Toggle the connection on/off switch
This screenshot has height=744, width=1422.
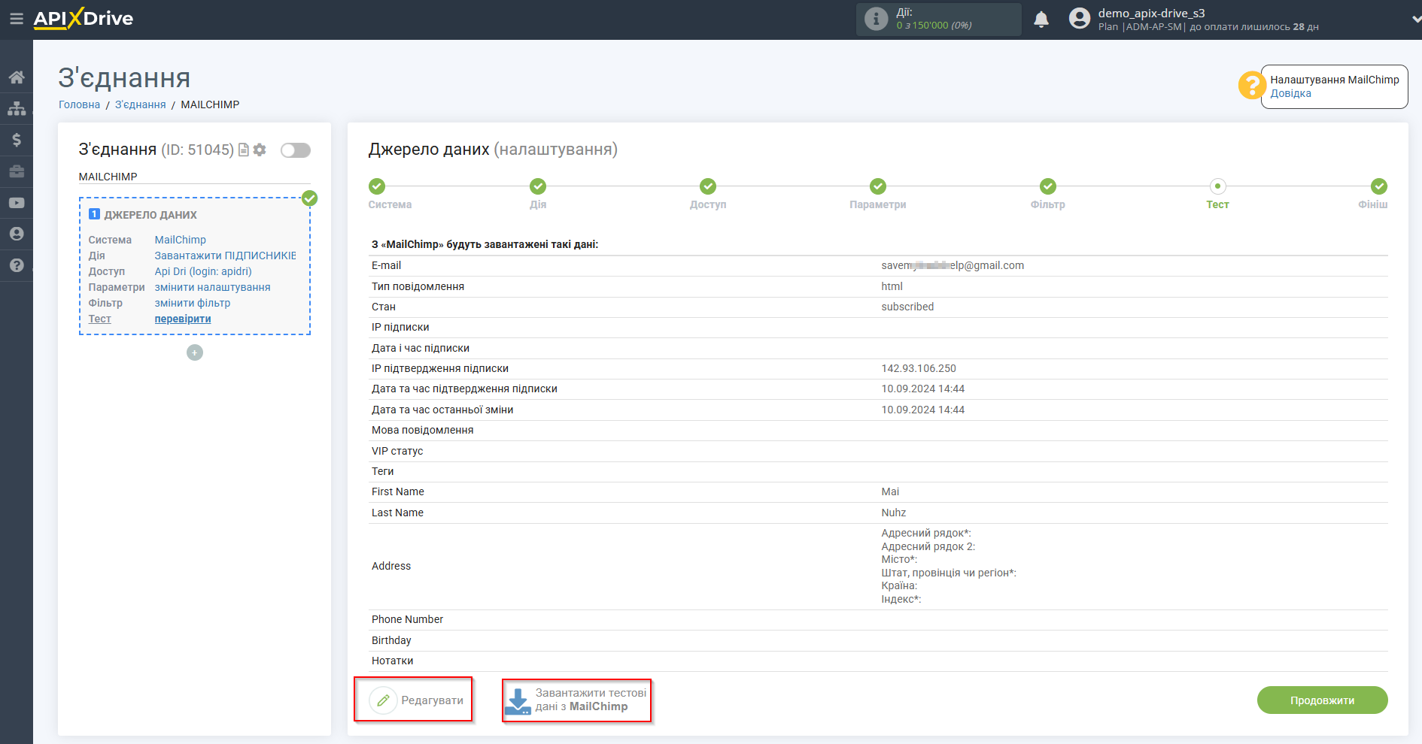[296, 150]
